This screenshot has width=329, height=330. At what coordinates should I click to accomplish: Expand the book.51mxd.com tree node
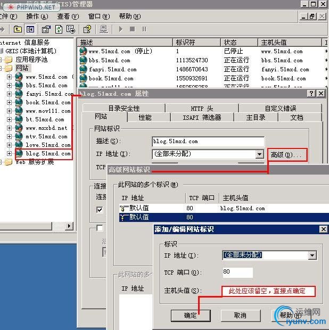pyautogui.click(x=9, y=102)
